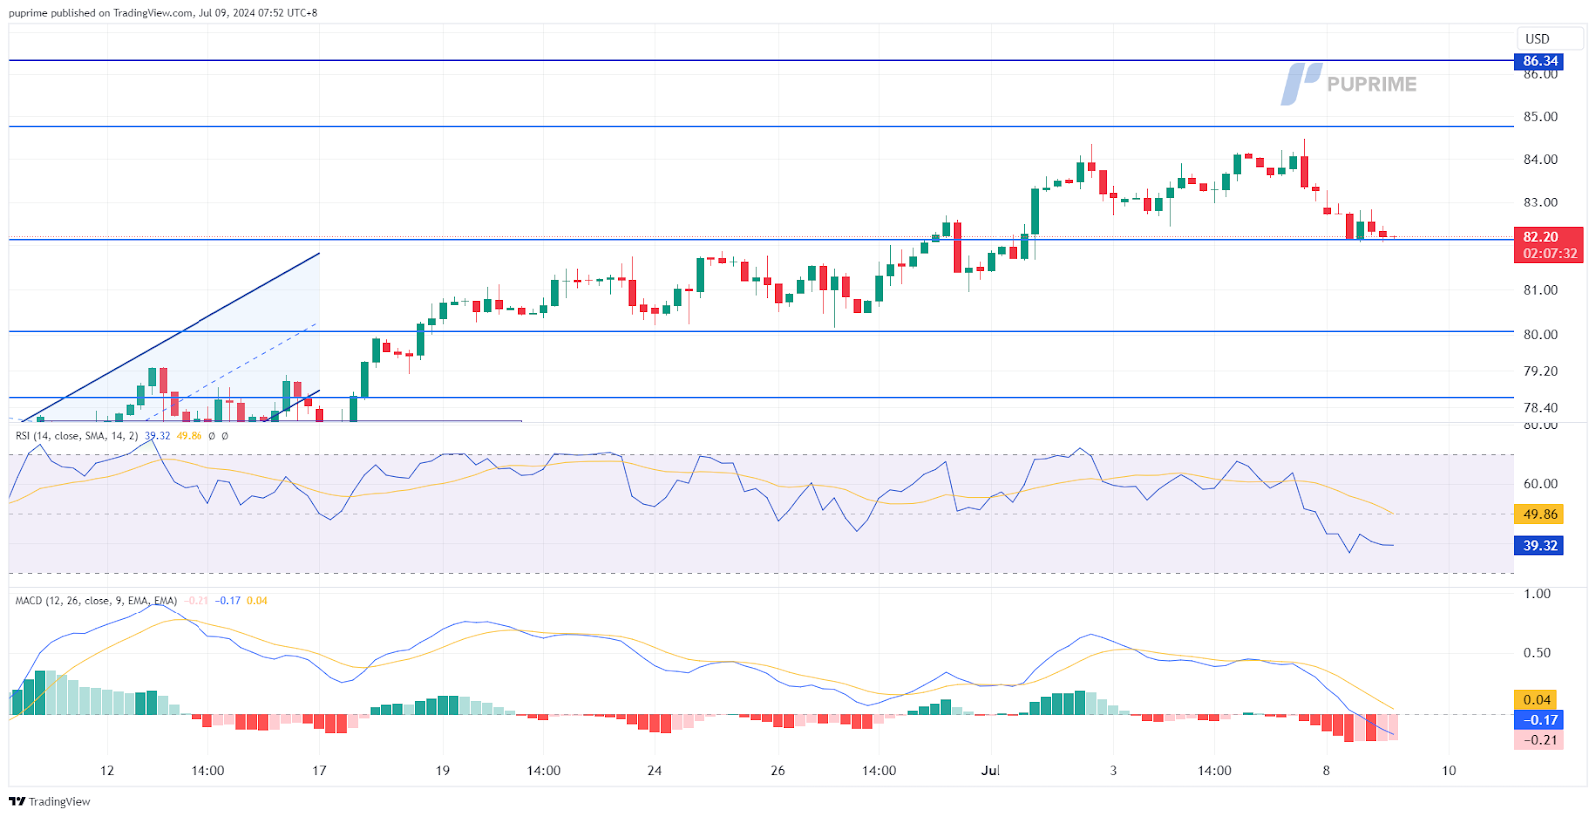
Task: Click the 14:00 label between 26 and Jul
Action: point(879,771)
